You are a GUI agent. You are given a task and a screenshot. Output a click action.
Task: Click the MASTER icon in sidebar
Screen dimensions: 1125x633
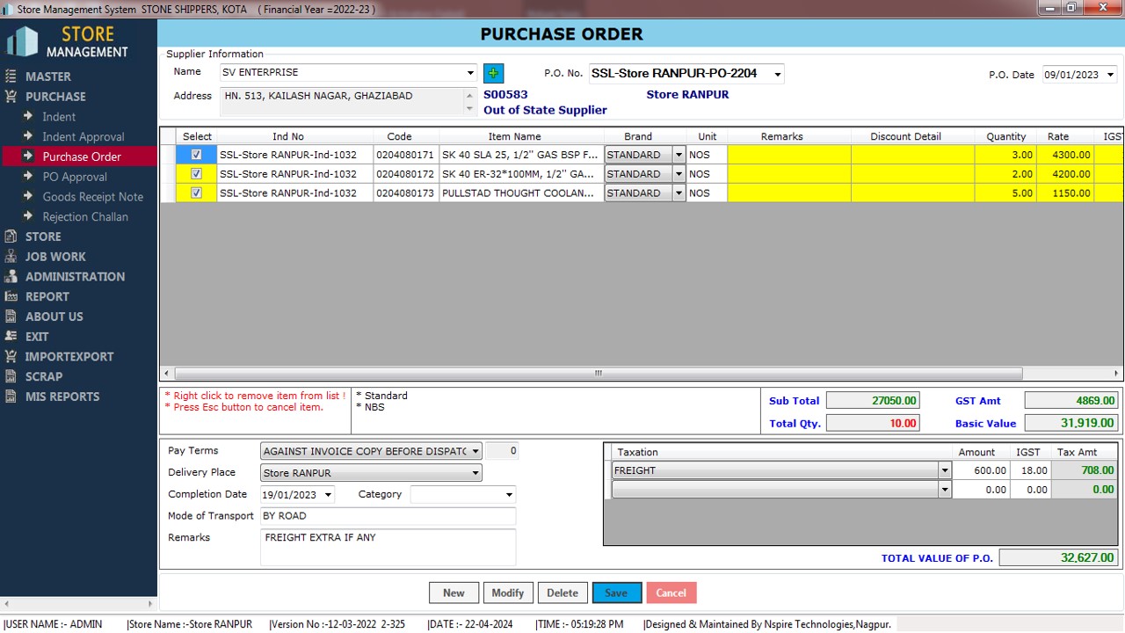tap(11, 76)
